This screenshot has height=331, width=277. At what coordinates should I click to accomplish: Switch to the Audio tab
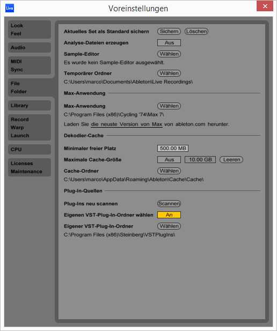tap(30, 48)
